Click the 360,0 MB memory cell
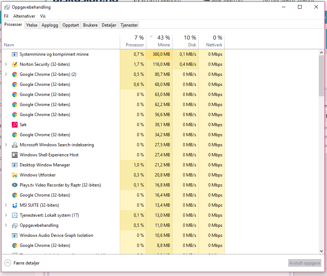 click(x=159, y=54)
